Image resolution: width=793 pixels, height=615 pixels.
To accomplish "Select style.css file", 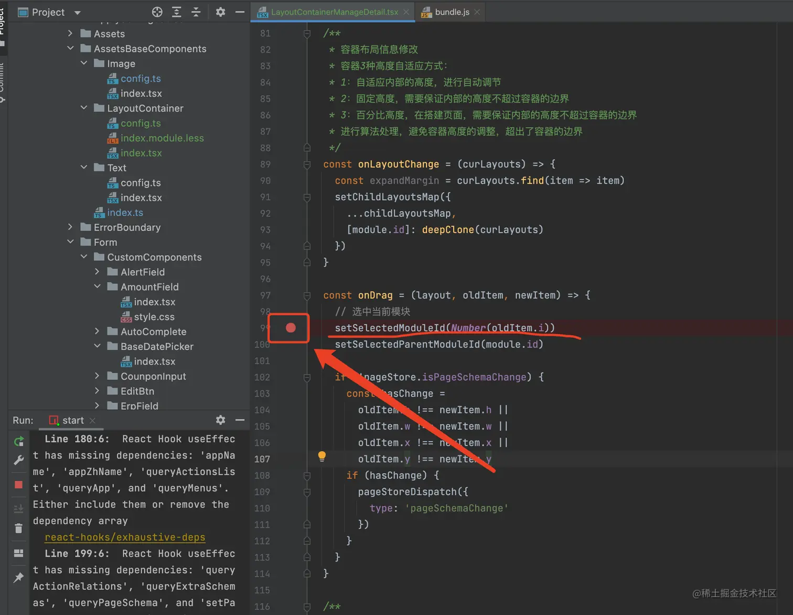I will click(x=154, y=317).
